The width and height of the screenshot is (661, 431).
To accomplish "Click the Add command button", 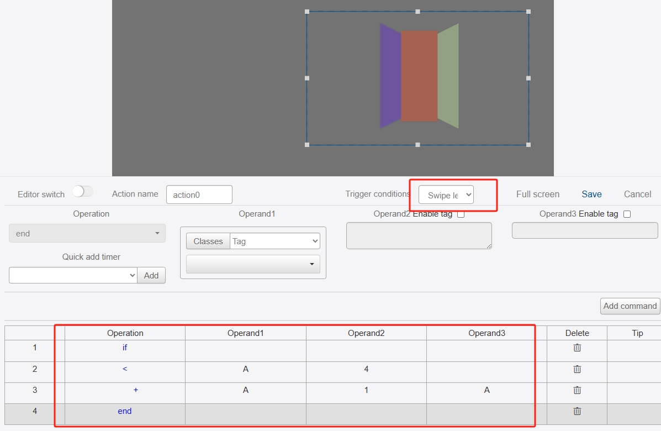I will click(x=630, y=306).
